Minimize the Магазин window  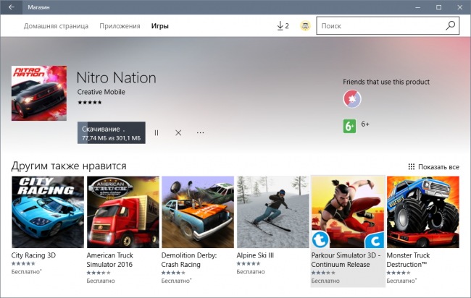pos(418,7)
